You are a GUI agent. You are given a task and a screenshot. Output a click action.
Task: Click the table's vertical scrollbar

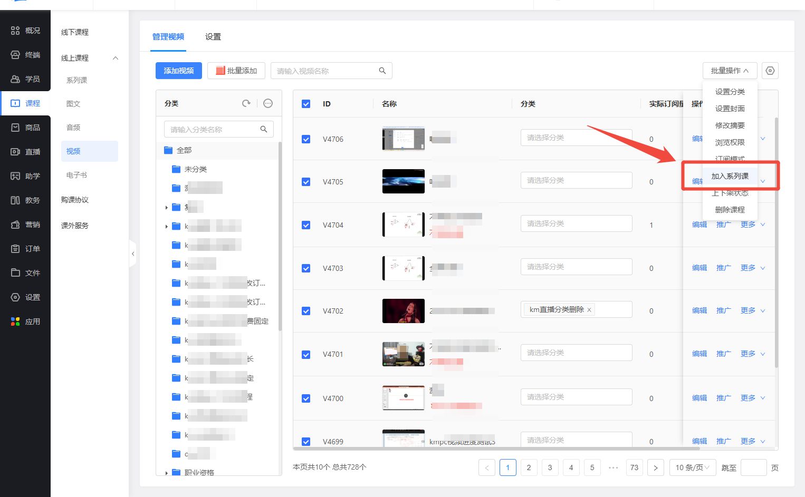[x=776, y=242]
